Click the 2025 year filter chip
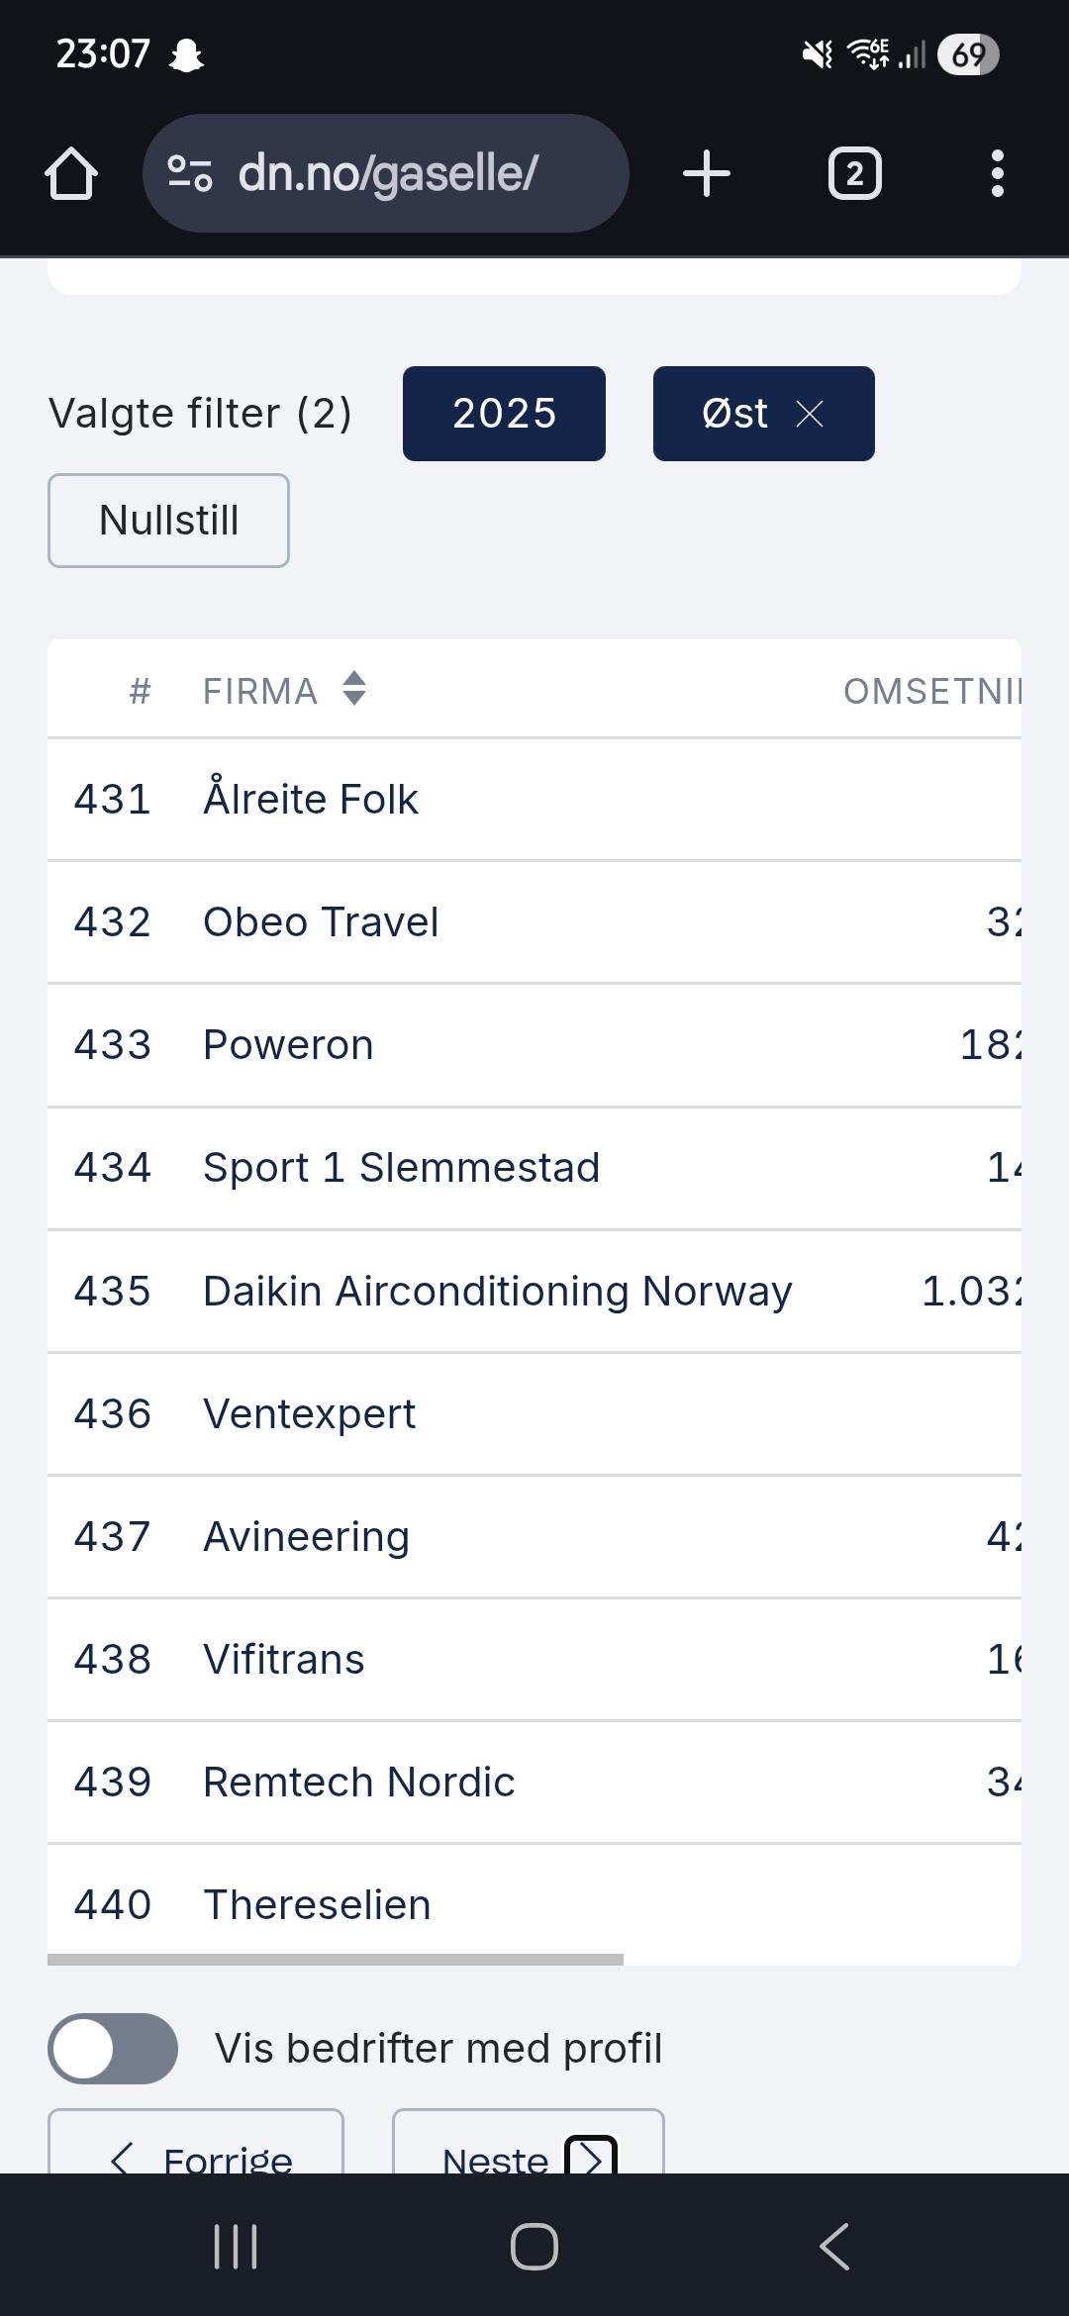1069x2316 pixels. coord(504,414)
